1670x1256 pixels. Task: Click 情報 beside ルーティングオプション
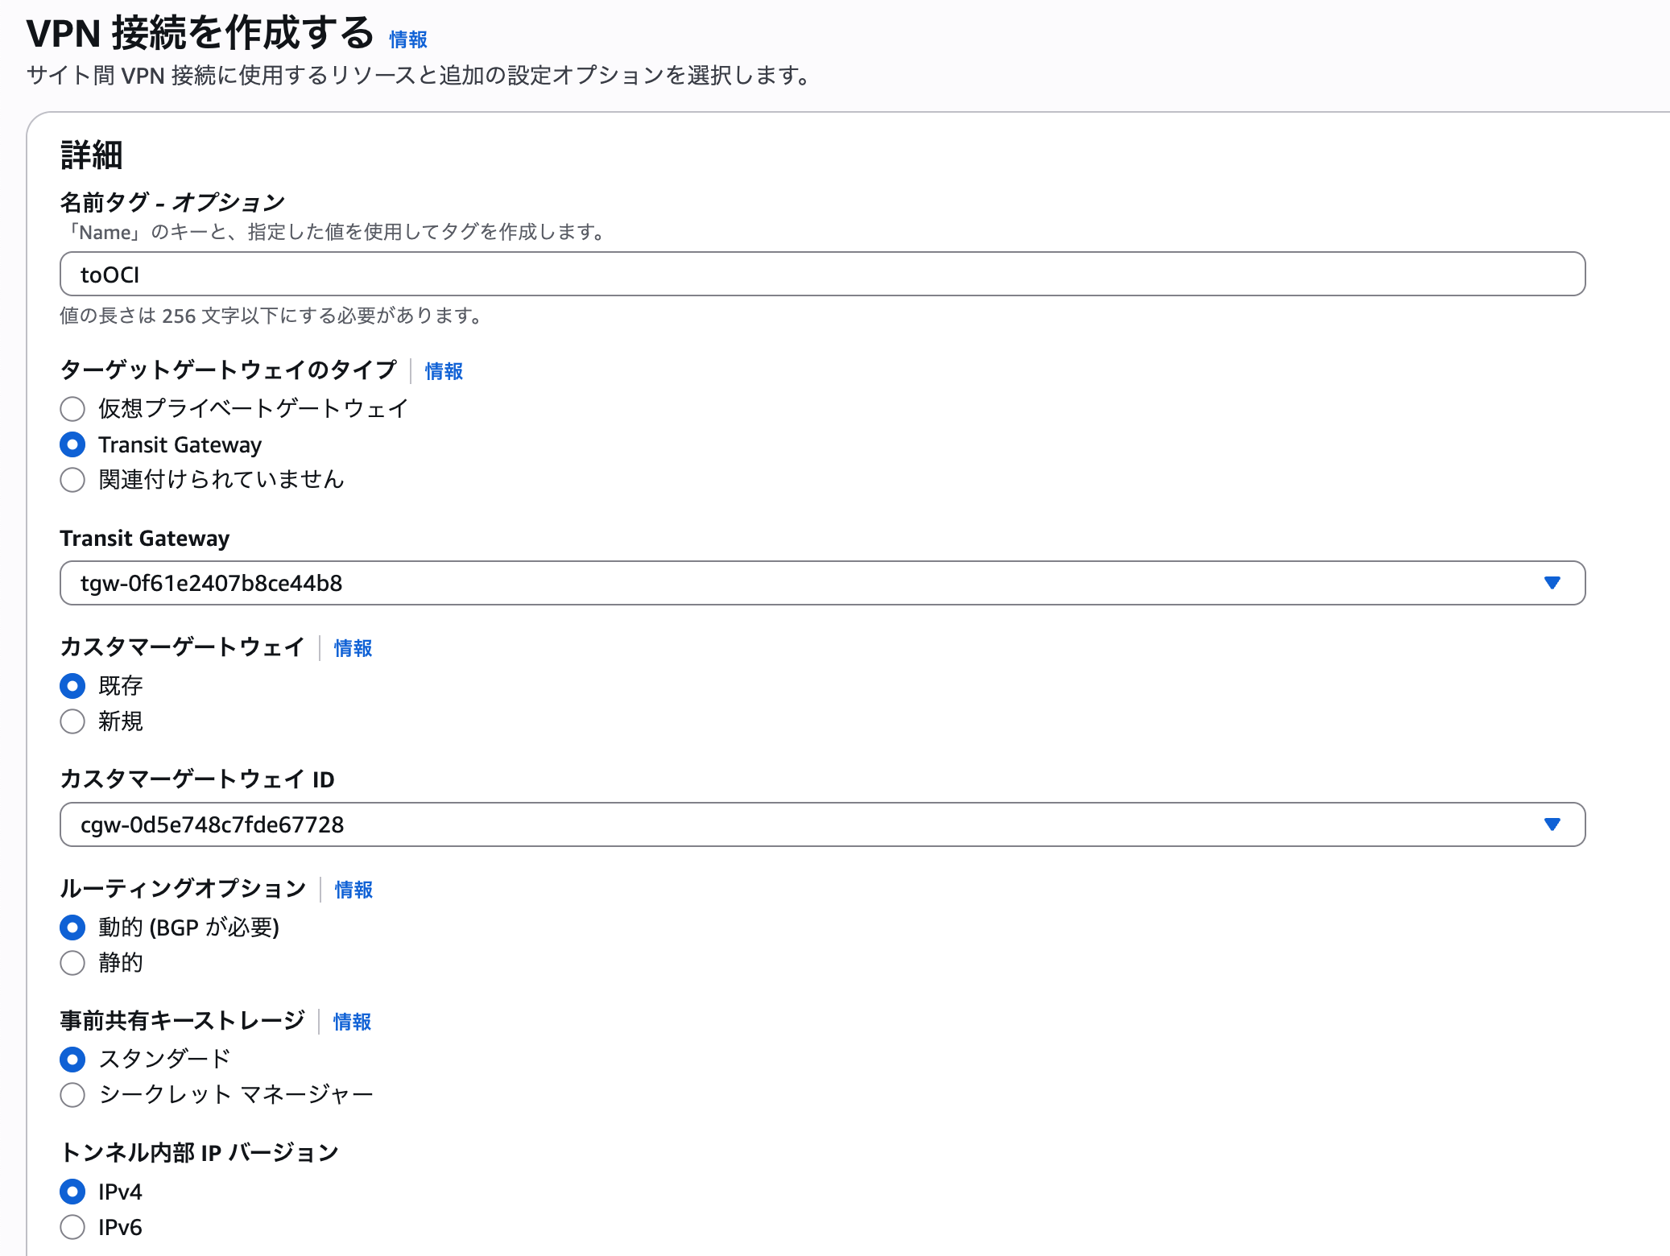[x=353, y=890]
